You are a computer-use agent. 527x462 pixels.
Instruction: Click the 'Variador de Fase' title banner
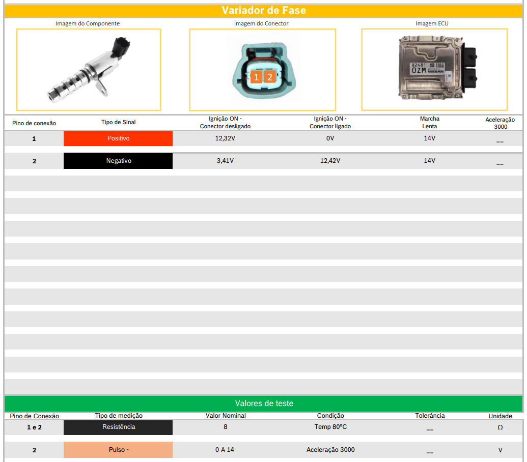click(264, 10)
